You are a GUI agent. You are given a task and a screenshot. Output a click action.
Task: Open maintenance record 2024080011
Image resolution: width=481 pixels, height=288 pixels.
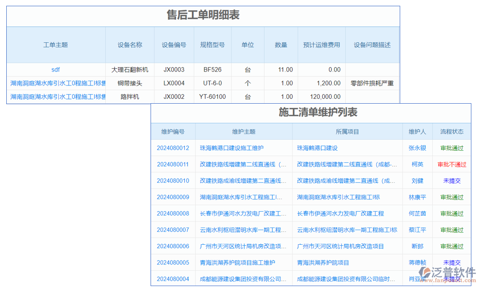point(173,164)
